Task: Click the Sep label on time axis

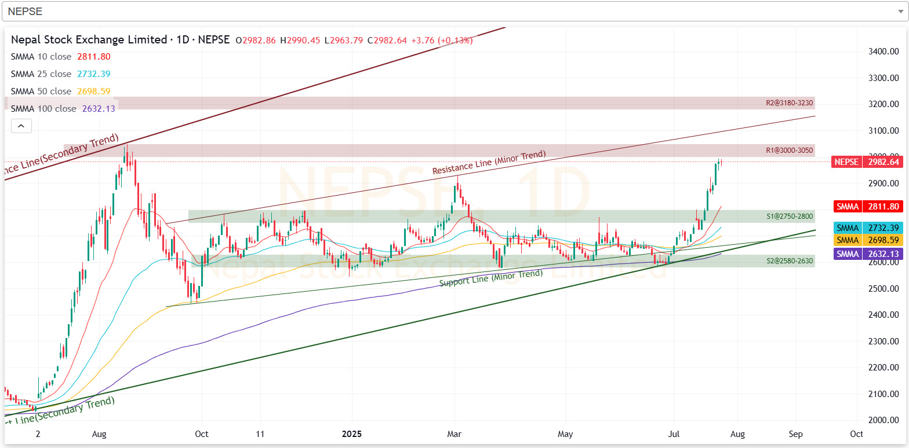Action: pos(795,434)
